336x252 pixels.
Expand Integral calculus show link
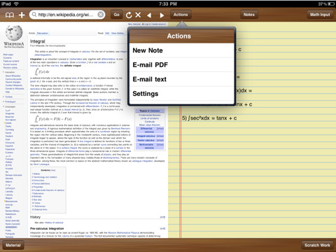coord(160,136)
